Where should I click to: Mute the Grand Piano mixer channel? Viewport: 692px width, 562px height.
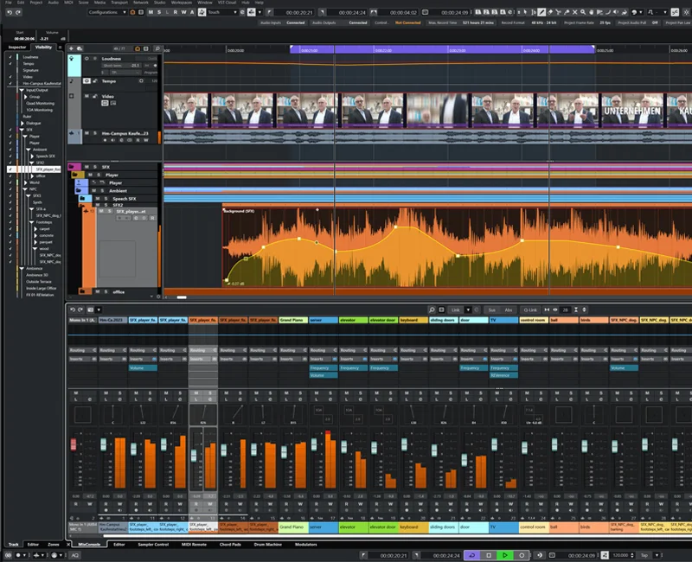pyautogui.click(x=285, y=393)
